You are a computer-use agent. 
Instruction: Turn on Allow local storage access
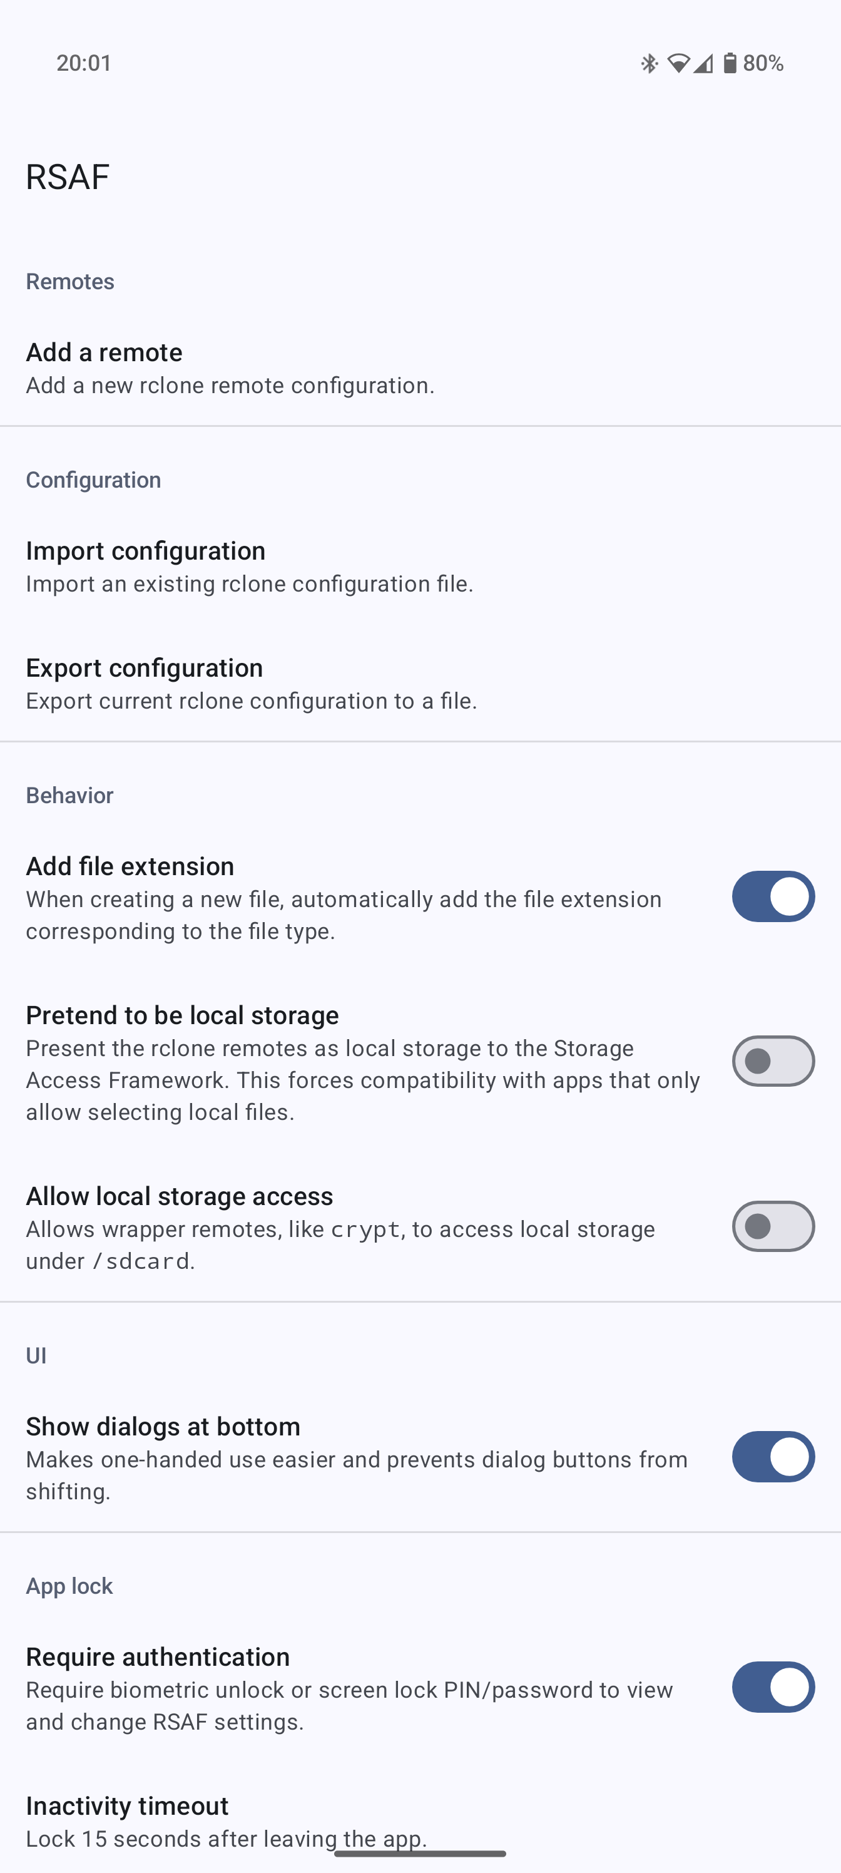tap(773, 1226)
